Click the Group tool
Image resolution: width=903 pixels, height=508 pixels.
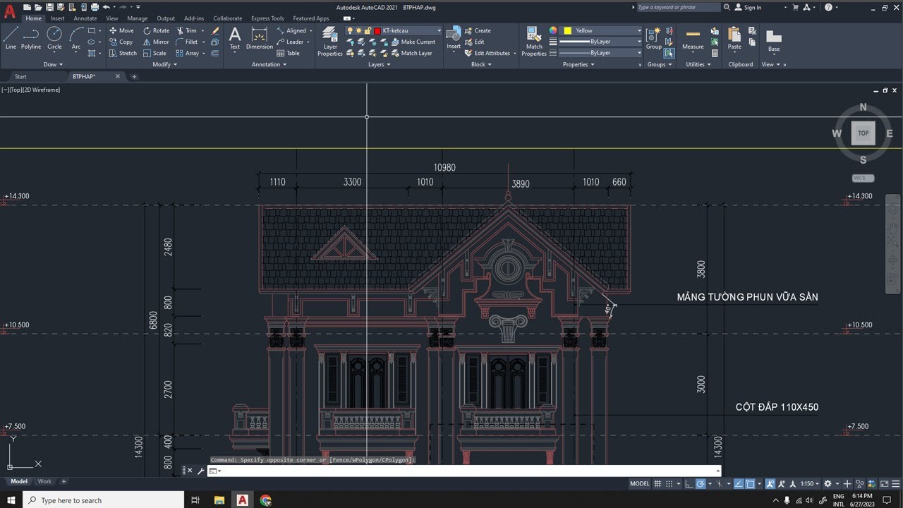click(x=654, y=38)
